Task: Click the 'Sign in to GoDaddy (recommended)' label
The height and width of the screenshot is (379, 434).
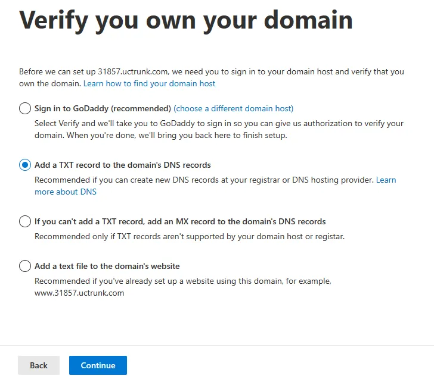Action: [x=103, y=108]
